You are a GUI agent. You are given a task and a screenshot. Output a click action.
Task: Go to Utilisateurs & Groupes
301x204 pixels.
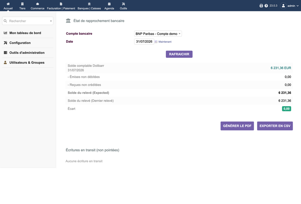27,62
